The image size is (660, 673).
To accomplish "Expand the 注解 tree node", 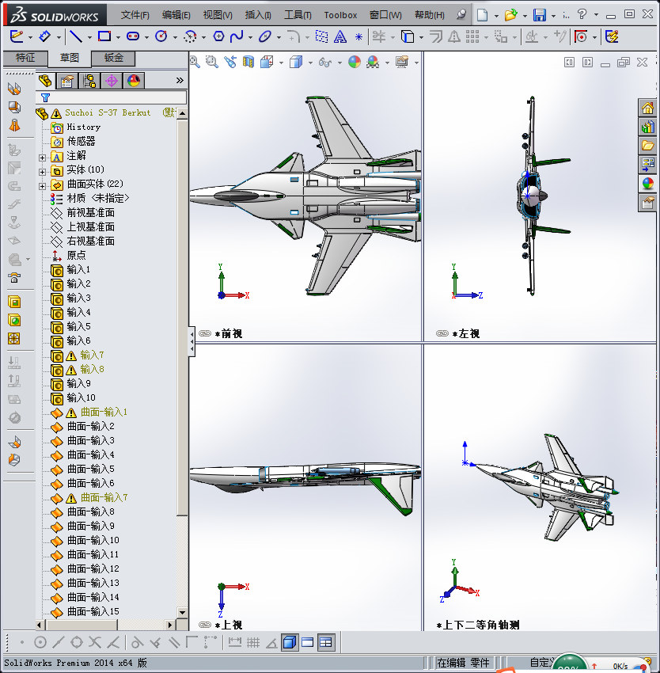I will click(42, 158).
